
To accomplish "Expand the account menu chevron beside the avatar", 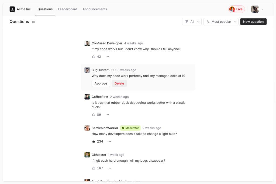I will coord(262,9).
